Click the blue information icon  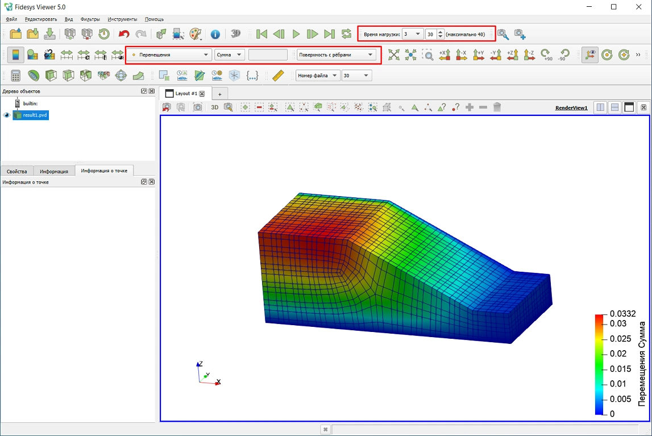point(215,34)
